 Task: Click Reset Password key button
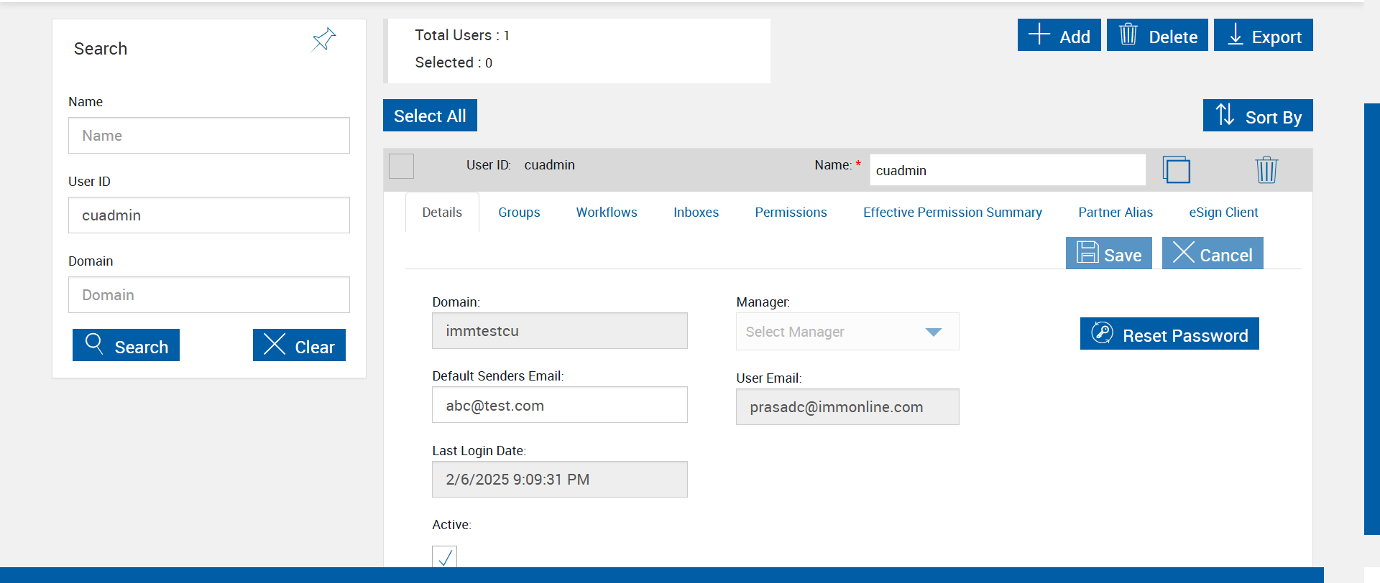1169,334
